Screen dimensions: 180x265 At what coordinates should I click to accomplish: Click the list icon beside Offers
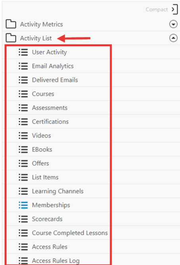click(23, 163)
